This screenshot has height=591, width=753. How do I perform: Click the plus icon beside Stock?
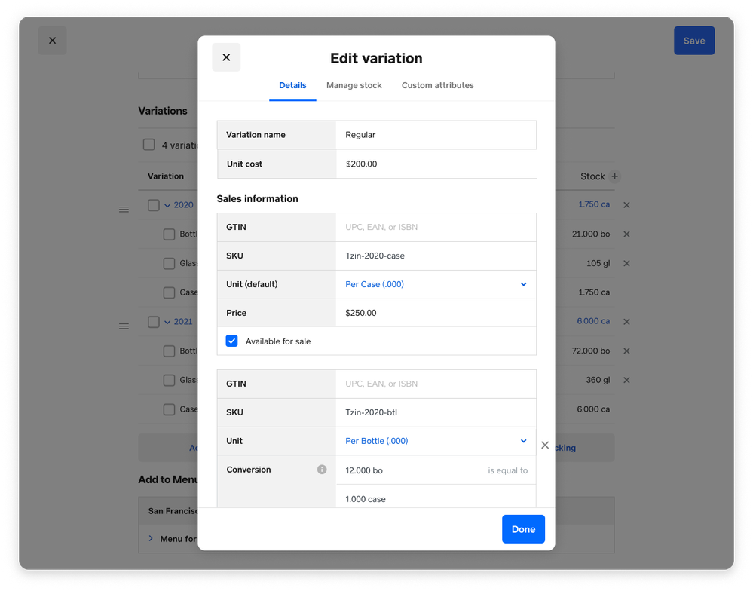[615, 176]
